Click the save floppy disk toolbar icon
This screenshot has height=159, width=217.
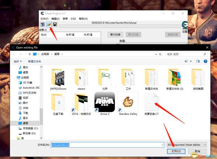click(55, 25)
